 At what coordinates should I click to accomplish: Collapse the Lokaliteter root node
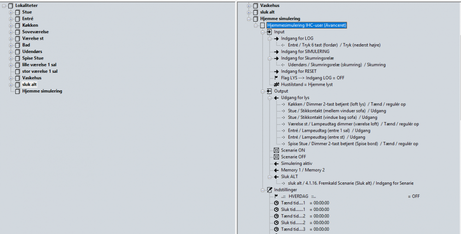point(4,6)
